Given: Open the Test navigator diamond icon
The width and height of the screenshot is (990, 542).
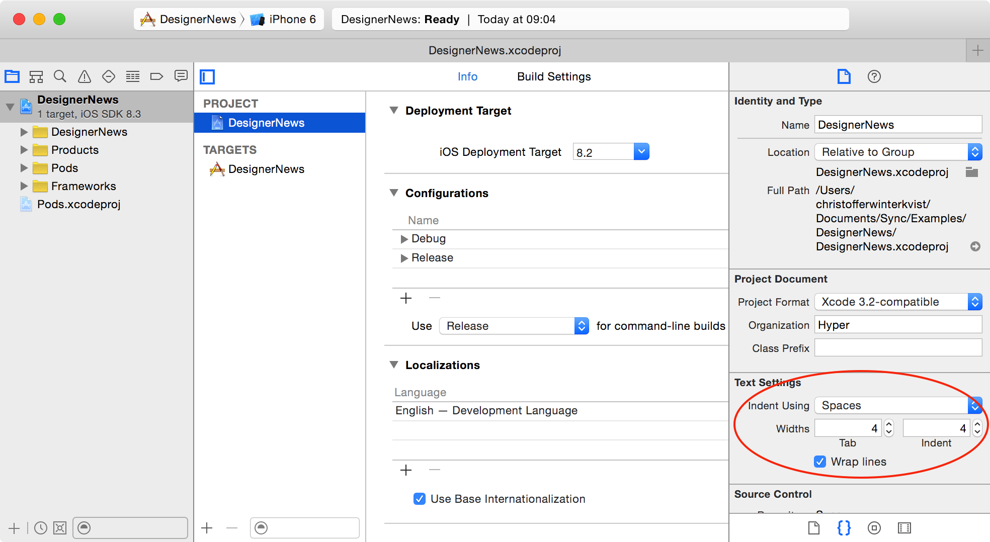Looking at the screenshot, I should pyautogui.click(x=109, y=76).
